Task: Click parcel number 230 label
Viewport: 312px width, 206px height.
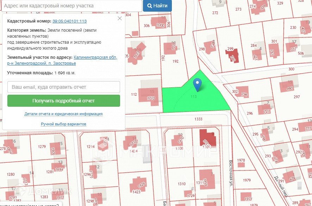Action: (x=293, y=27)
